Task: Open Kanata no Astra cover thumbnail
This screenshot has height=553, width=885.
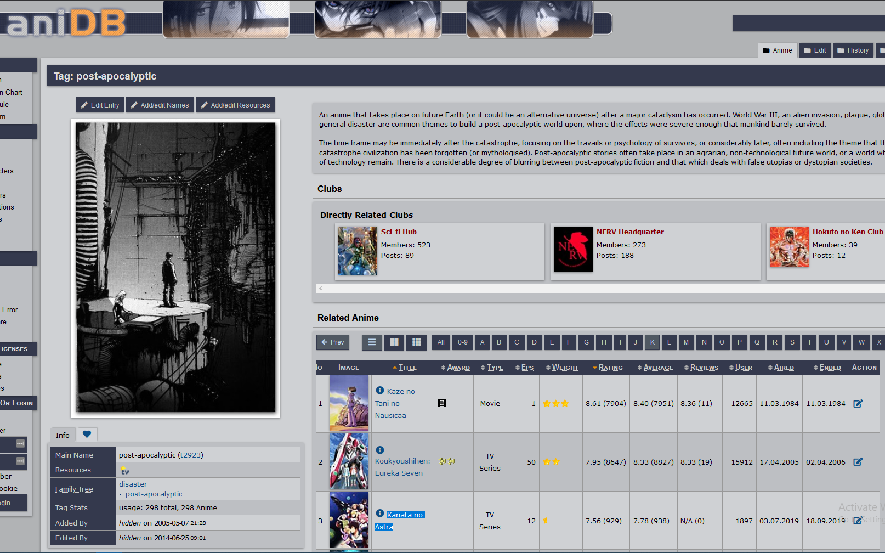Action: [x=349, y=520]
